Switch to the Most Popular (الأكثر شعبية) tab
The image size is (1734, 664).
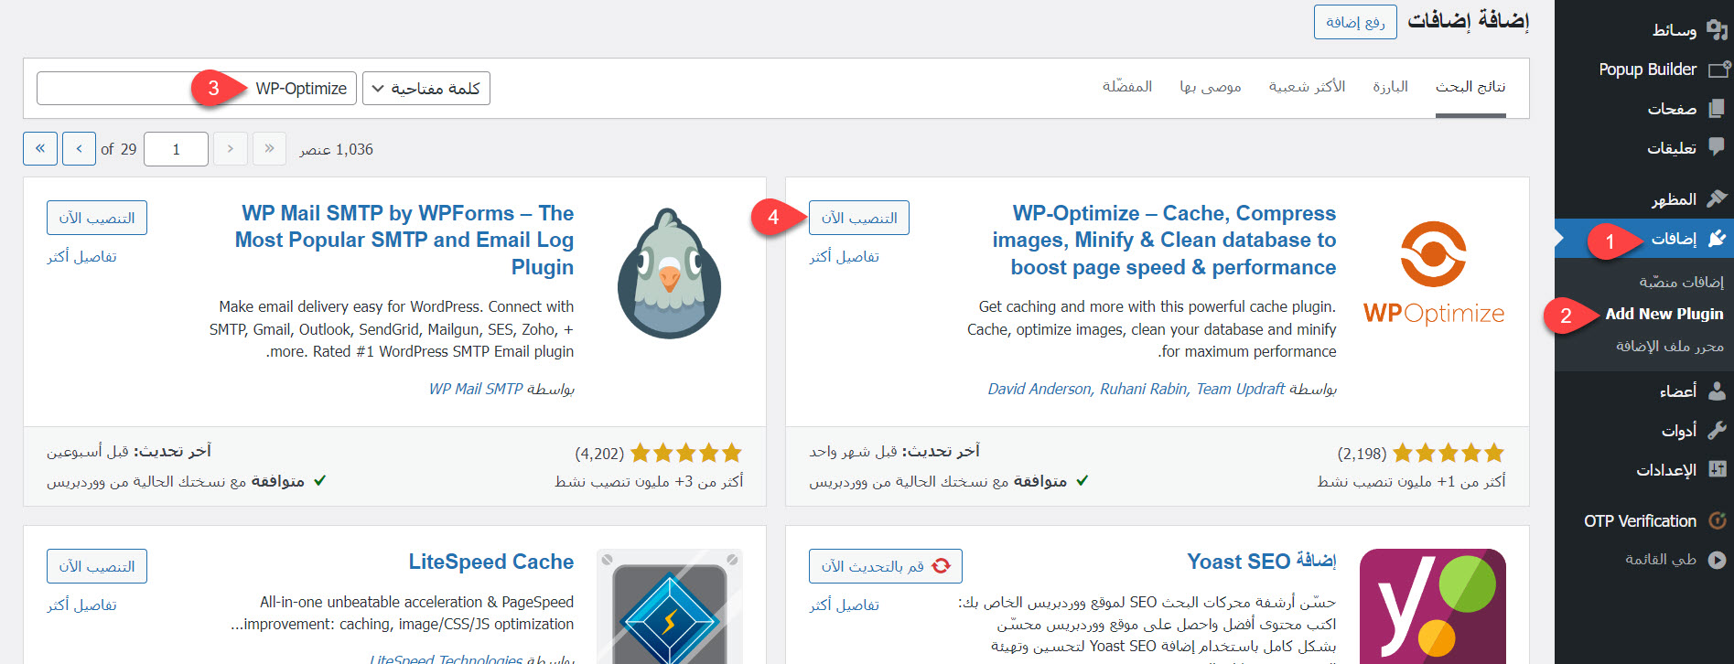point(1306,87)
